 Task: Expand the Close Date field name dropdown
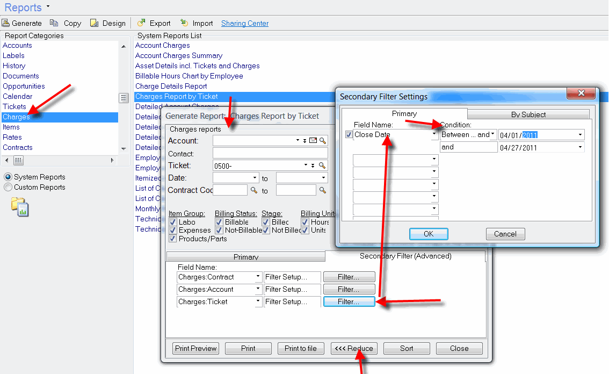[434, 135]
